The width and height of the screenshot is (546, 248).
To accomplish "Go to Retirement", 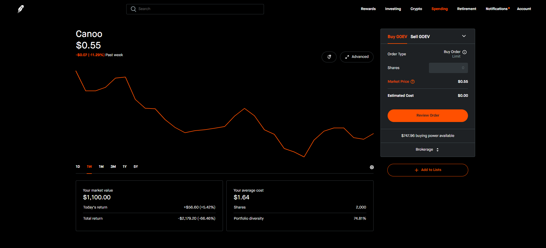I will coord(467,9).
